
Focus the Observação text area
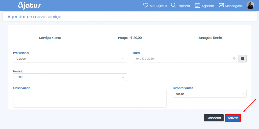(x=90, y=99)
